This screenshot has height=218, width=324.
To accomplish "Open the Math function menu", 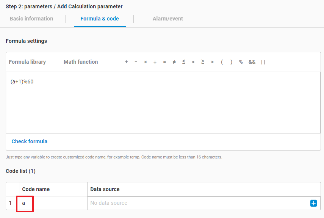I will coord(81,62).
